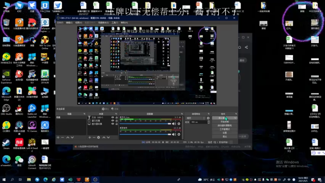
Task: Add a new source with plus icon
Action: pyautogui.click(x=90, y=137)
